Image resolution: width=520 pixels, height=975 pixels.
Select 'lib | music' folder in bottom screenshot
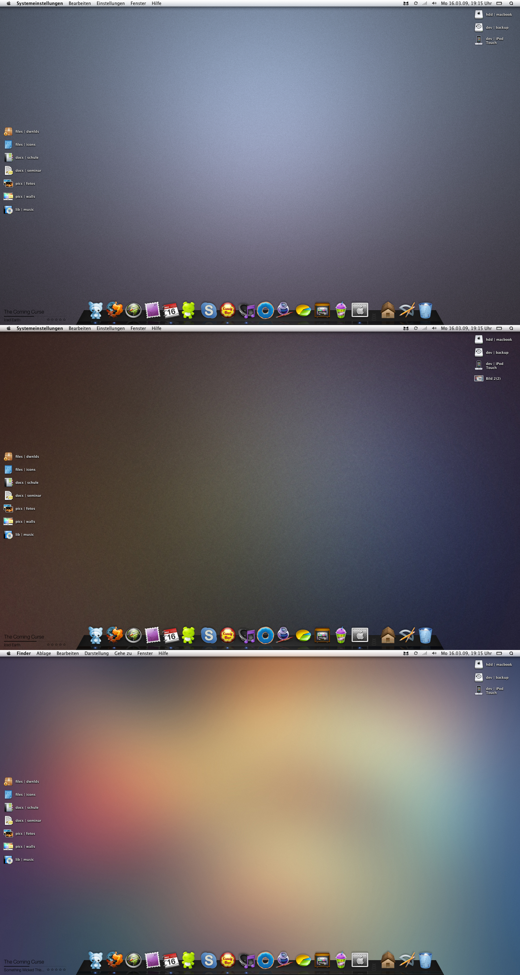pyautogui.click(x=19, y=859)
